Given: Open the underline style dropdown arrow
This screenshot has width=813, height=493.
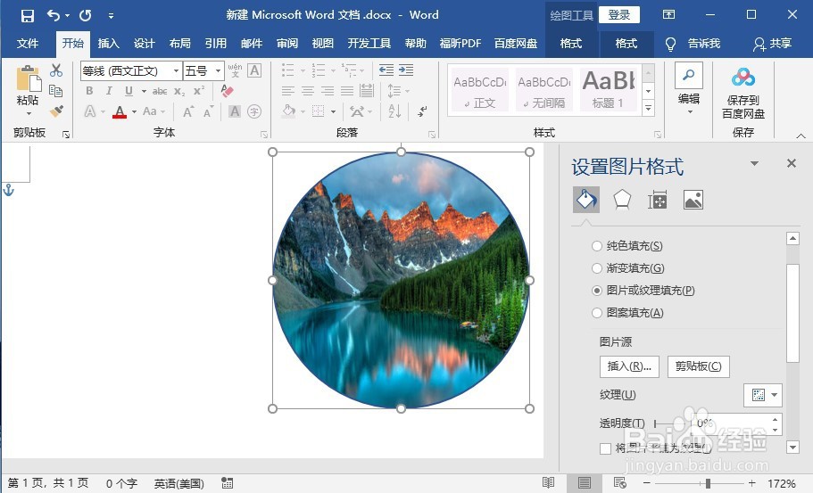Looking at the screenshot, I should click(144, 92).
